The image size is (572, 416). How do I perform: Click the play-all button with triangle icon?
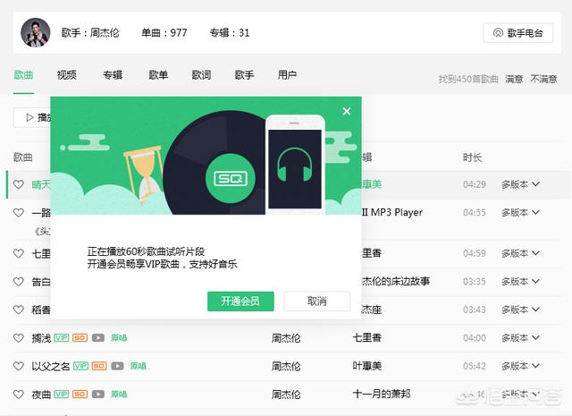pyautogui.click(x=32, y=117)
